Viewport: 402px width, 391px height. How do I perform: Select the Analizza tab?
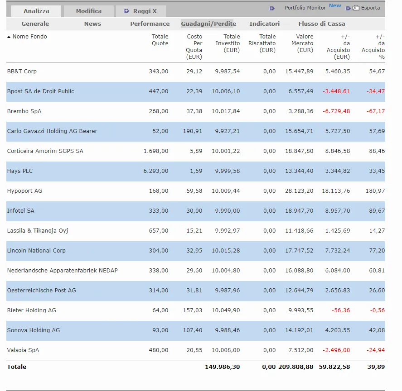(36, 11)
